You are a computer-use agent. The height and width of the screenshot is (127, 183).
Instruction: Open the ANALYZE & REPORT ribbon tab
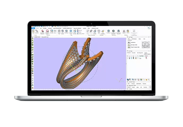coord(77,28)
